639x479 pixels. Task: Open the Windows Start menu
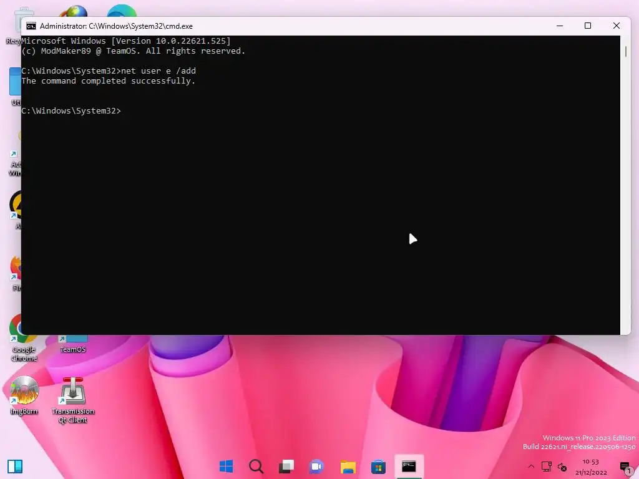click(x=226, y=467)
